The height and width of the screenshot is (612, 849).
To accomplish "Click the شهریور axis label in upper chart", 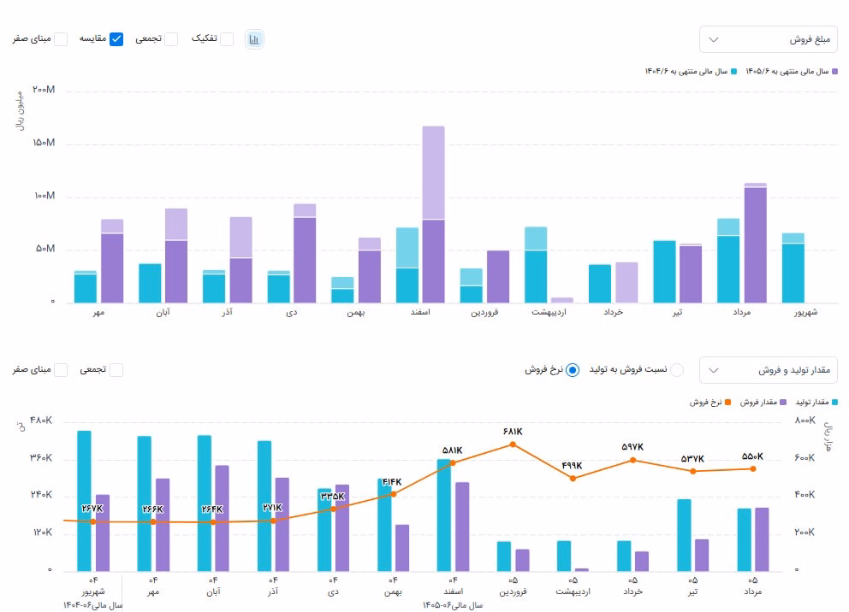I will (x=805, y=313).
